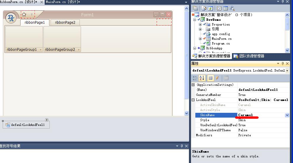Screen dimensions: 293x163
Task: Click the Modifiers value Private
Action: coord(264,135)
